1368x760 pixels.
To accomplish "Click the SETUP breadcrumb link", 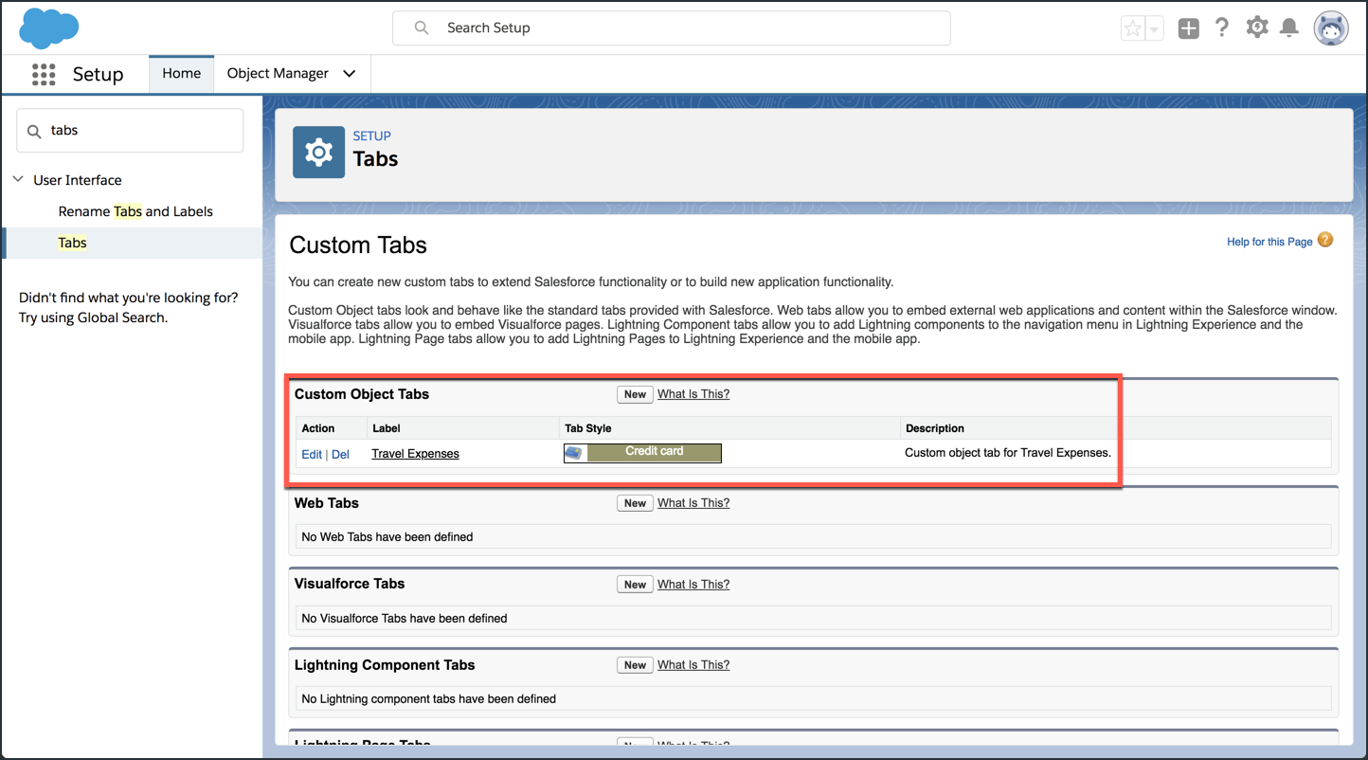I will [x=372, y=136].
